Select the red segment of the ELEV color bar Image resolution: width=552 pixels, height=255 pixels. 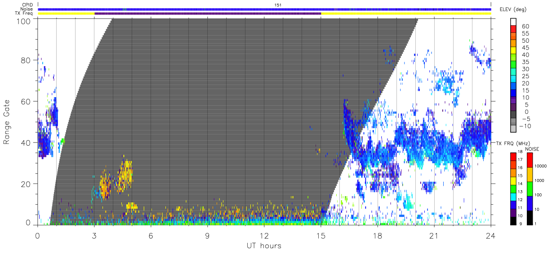click(514, 29)
